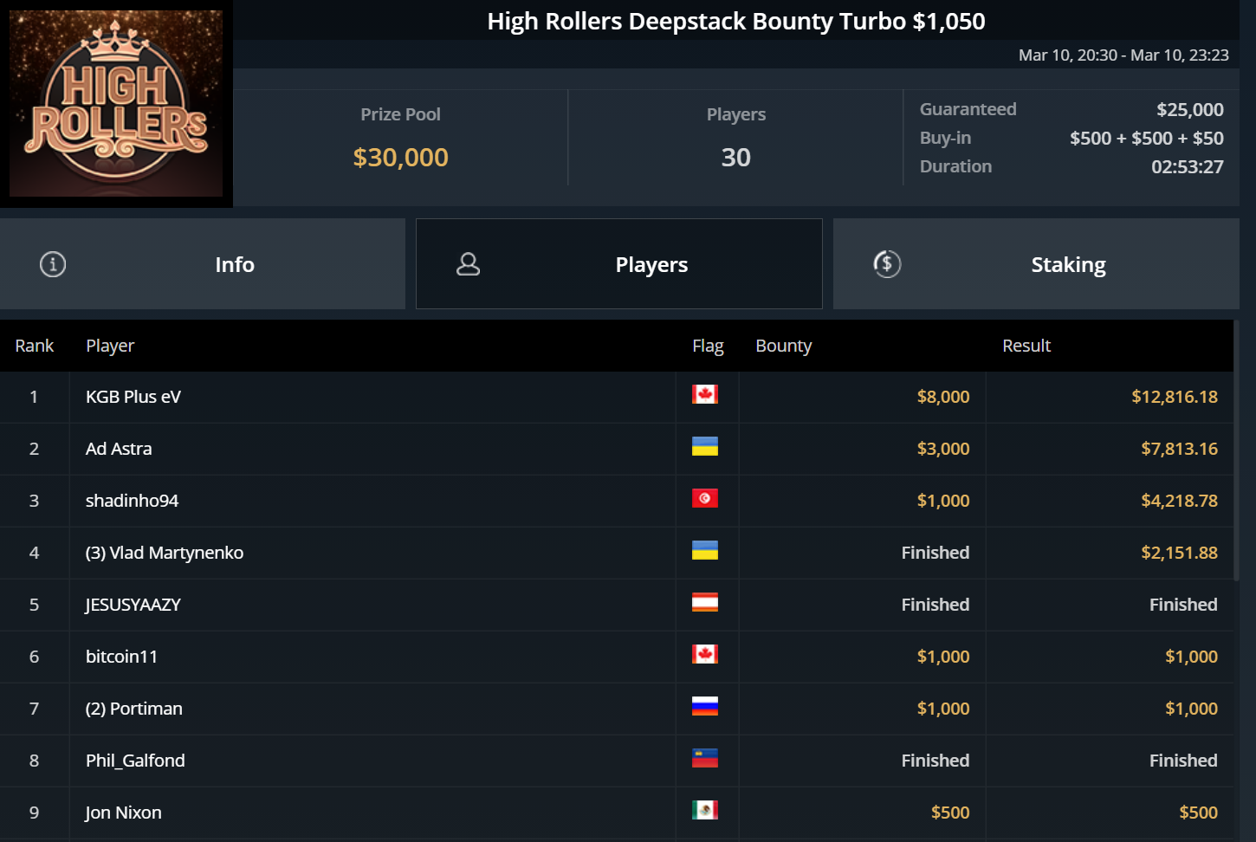Click the Tunisia flag beside shadinho94

tap(705, 499)
